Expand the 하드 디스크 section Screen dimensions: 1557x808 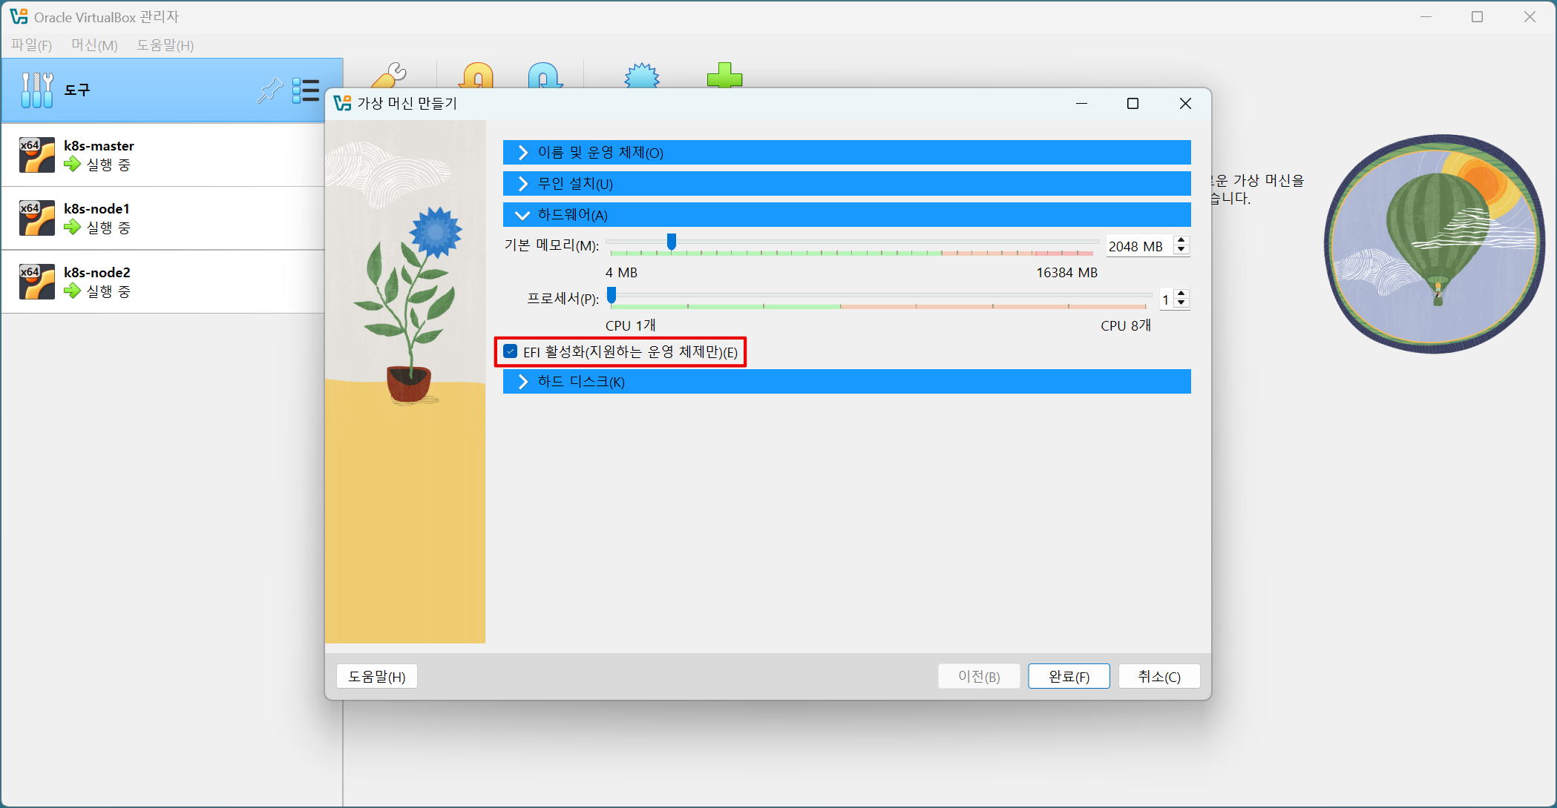(847, 381)
